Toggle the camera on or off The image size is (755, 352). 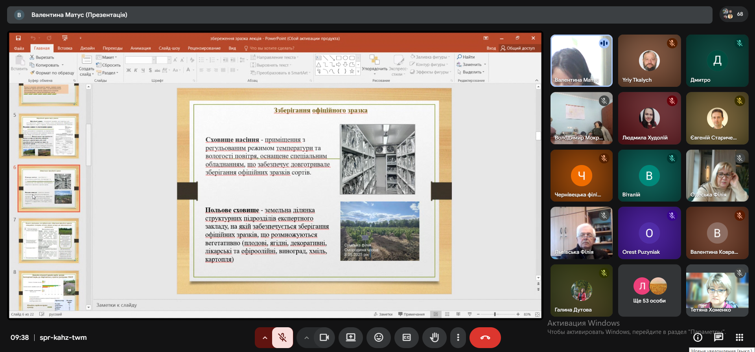(x=324, y=337)
